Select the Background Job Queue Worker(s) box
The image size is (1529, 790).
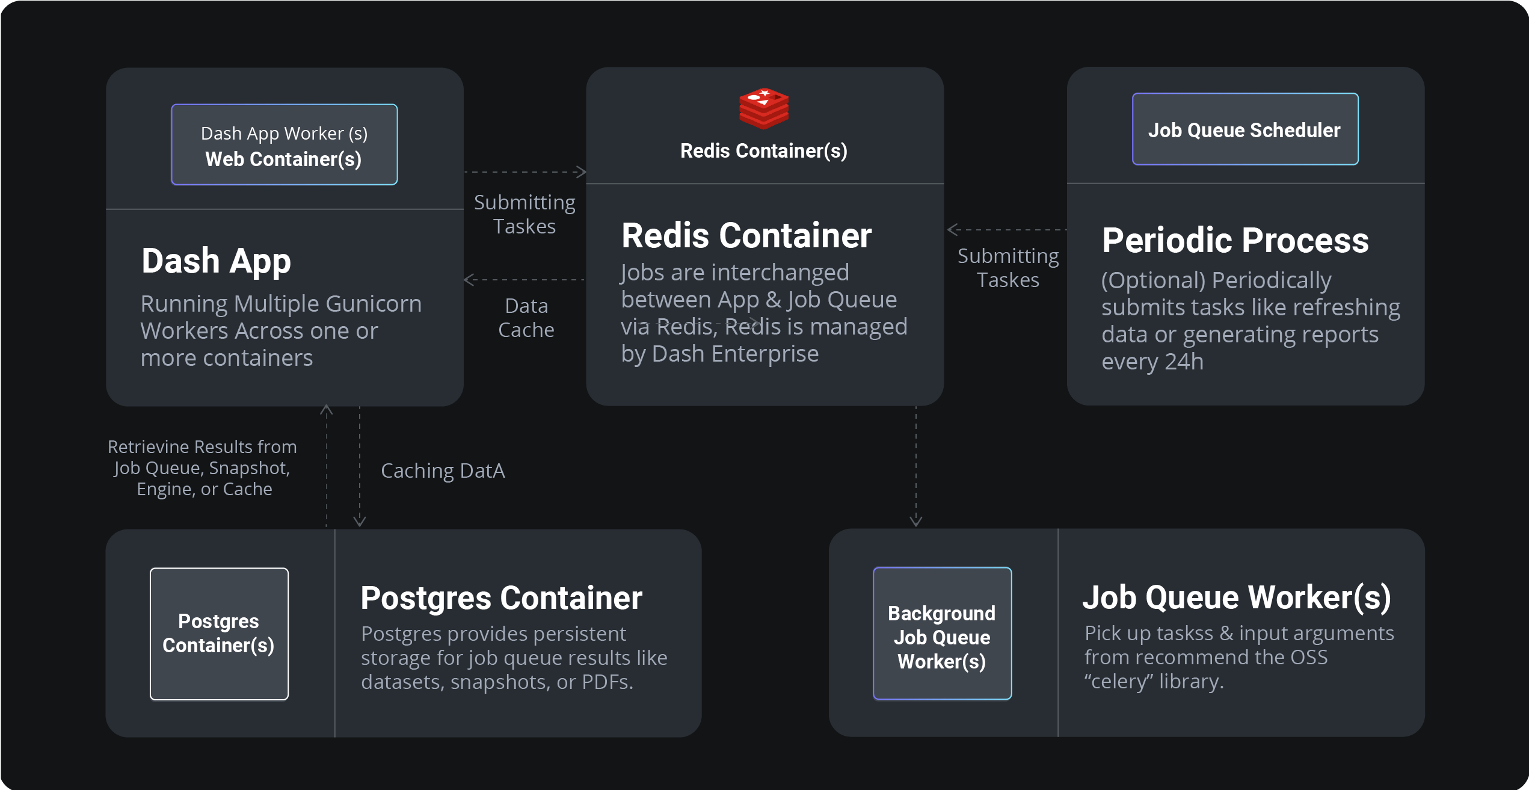click(942, 634)
